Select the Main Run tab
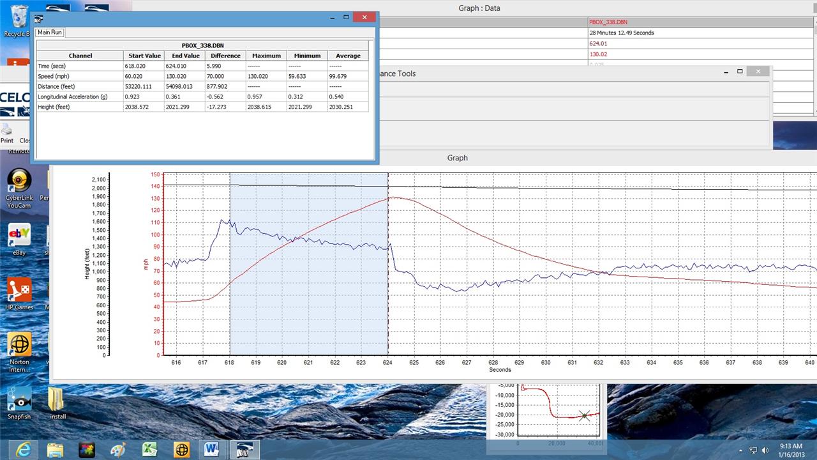The image size is (817, 460). [x=50, y=32]
